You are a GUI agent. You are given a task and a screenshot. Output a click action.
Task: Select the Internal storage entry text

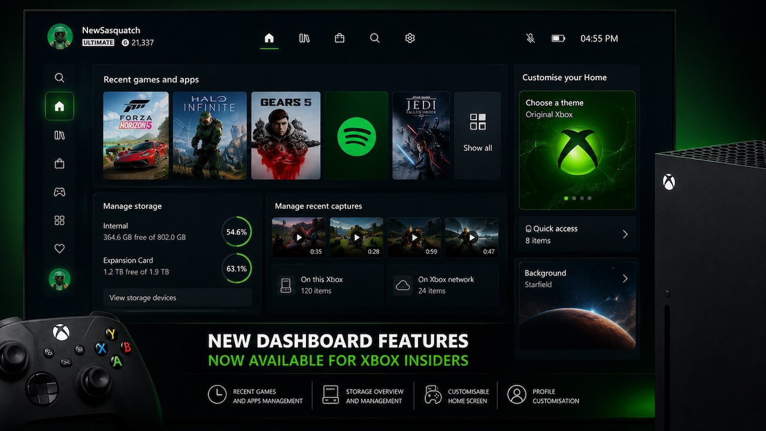pos(144,232)
